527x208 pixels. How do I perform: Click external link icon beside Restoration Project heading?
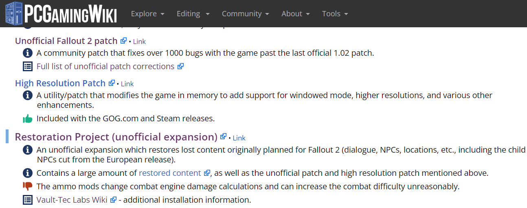[x=223, y=137]
